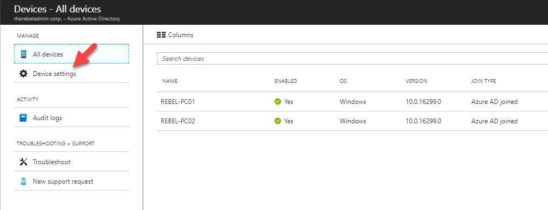Open the Troubleshoot menu entry
The image size is (548, 210).
(71, 162)
